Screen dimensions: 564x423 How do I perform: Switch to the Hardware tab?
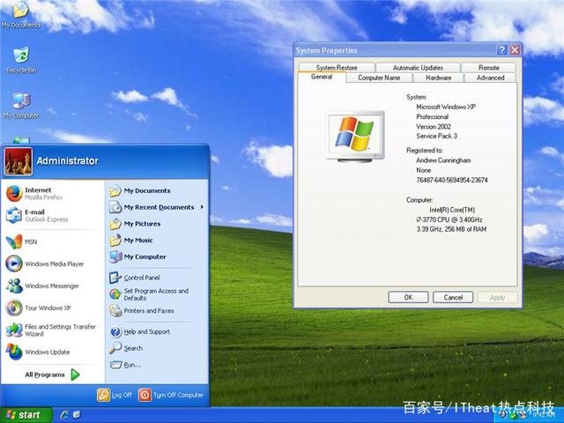(x=439, y=78)
